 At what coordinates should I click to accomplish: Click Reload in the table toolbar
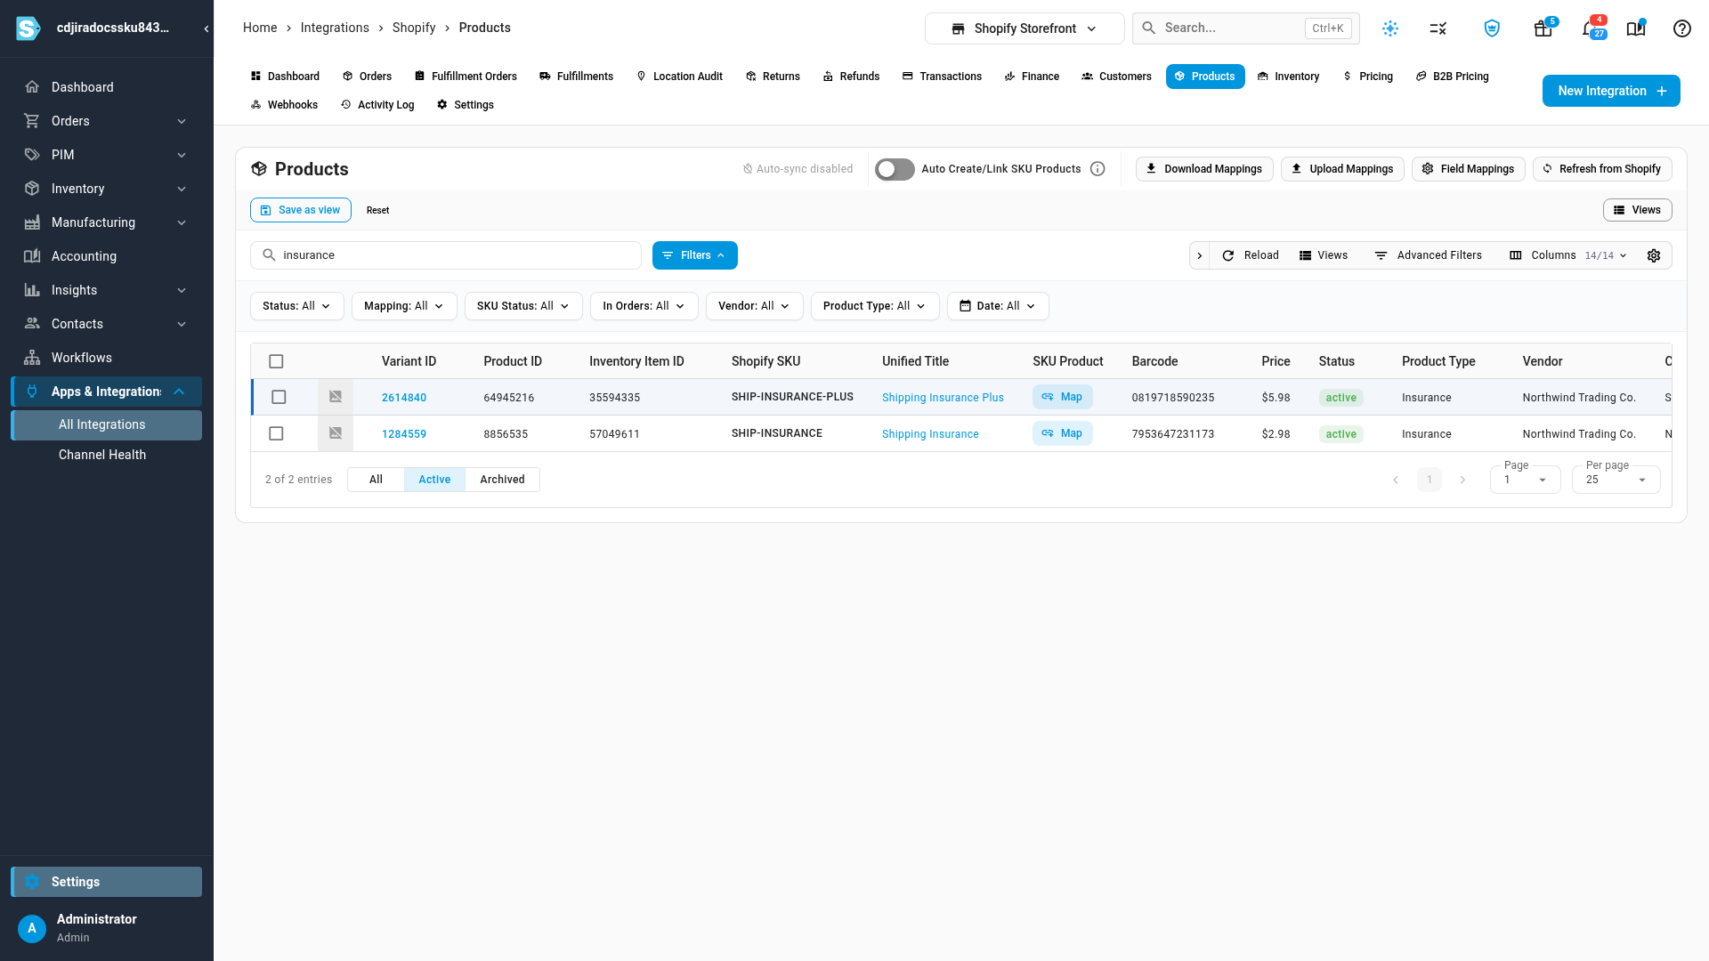pos(1251,255)
